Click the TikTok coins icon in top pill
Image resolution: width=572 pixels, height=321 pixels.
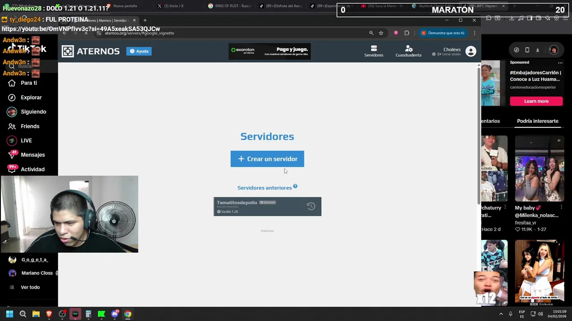click(x=516, y=50)
